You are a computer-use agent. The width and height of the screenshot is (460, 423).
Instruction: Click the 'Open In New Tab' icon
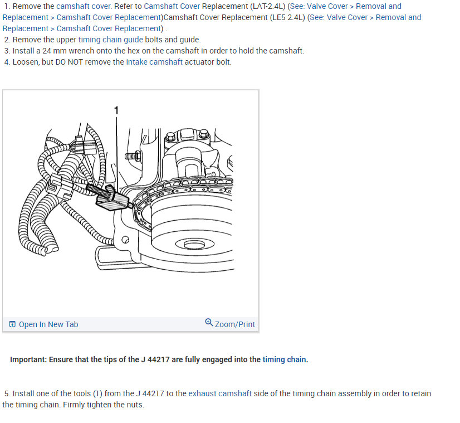12,324
